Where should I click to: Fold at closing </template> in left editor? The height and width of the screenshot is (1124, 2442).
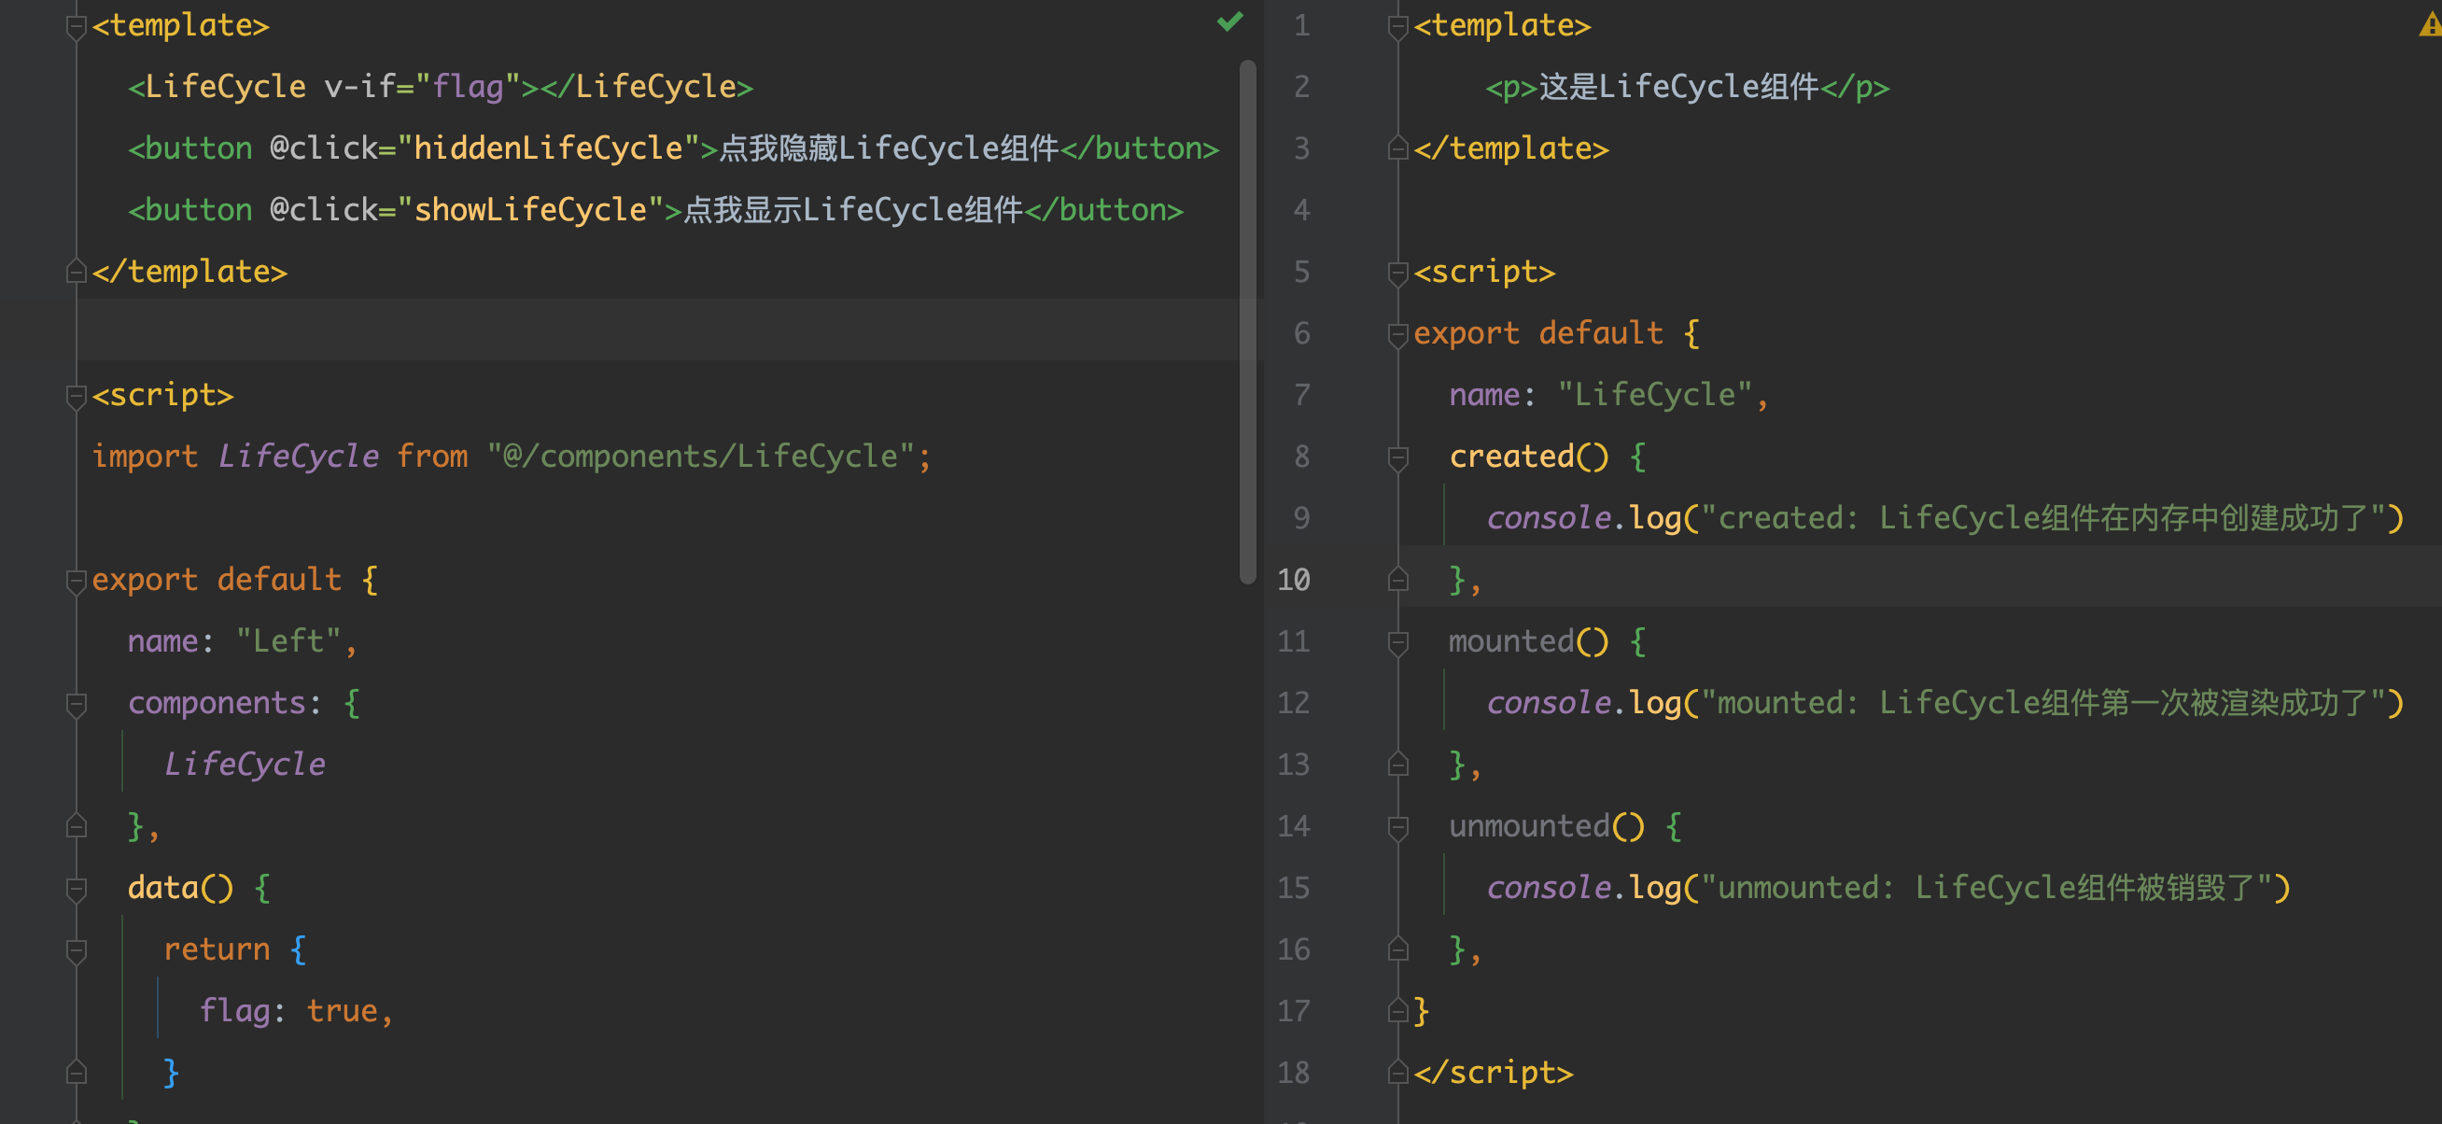[x=77, y=272]
